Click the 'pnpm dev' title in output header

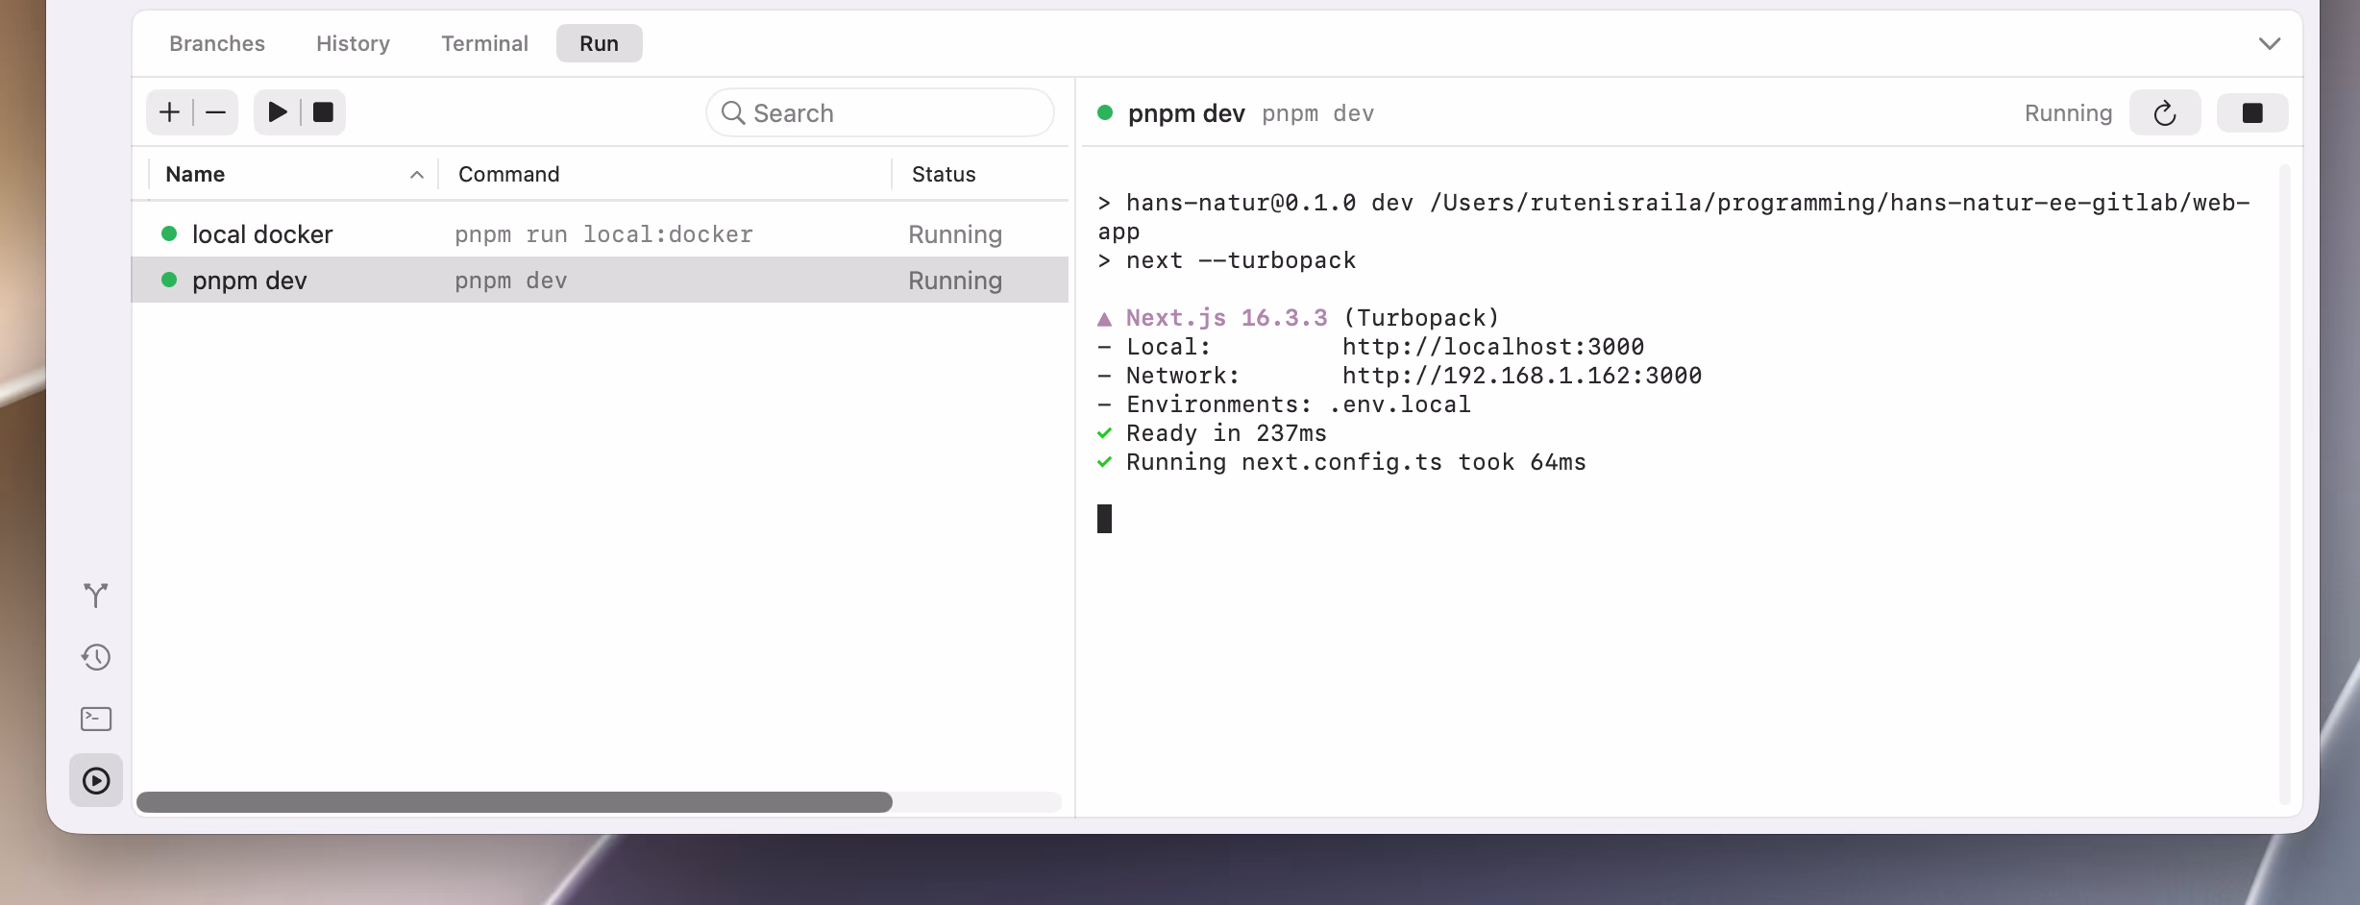(1186, 113)
